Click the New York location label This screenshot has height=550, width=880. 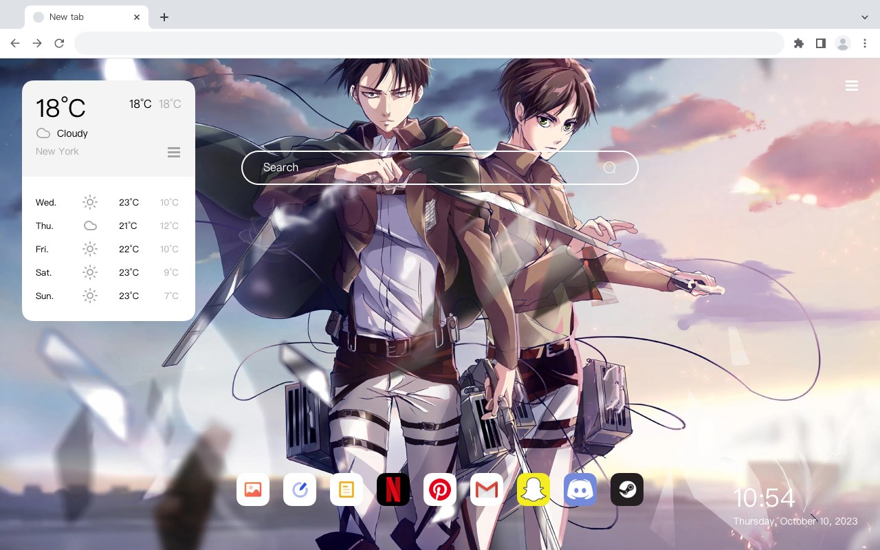click(57, 151)
